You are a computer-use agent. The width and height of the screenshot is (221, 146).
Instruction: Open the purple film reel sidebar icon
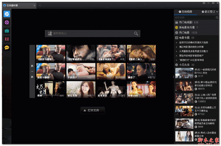click(x=7, y=22)
